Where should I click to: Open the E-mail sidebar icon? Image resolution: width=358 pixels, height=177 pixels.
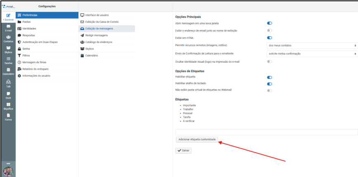8,28
